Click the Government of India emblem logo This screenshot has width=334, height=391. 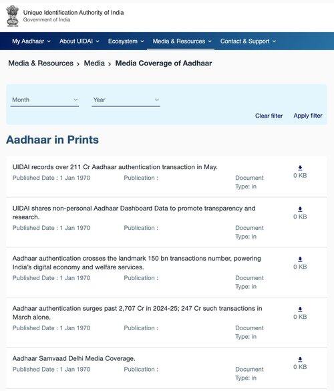[13, 16]
